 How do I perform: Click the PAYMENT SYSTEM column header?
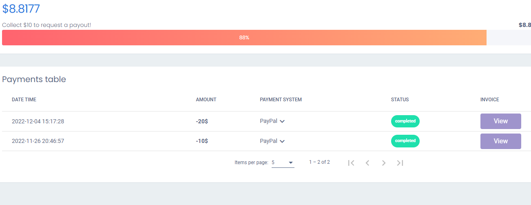coord(281,100)
